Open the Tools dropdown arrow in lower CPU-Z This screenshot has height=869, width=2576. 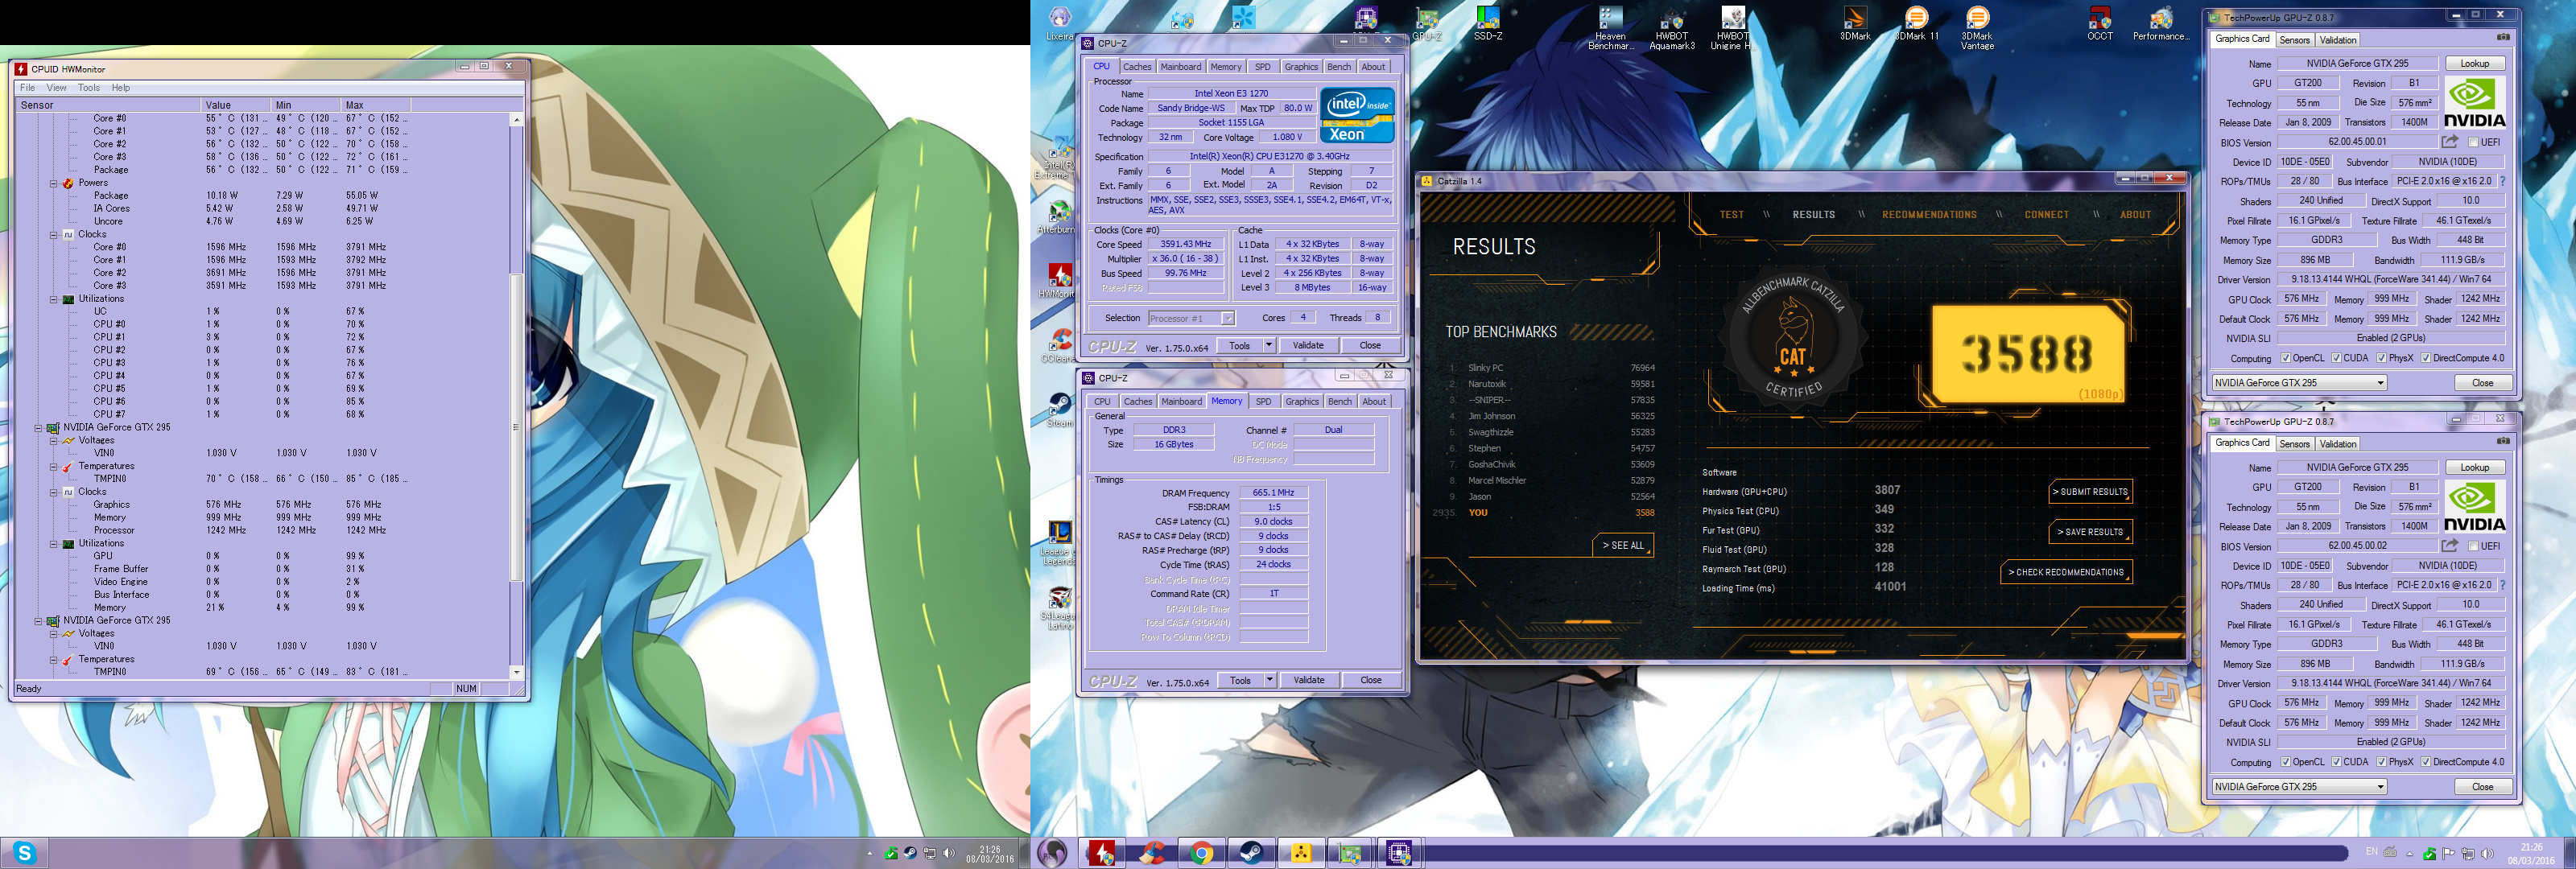click(x=1270, y=680)
